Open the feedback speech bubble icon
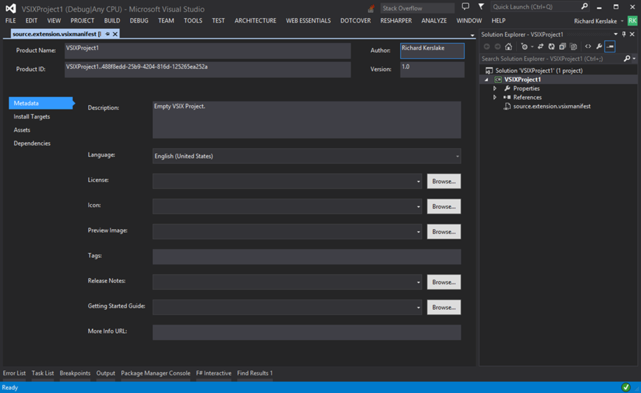This screenshot has width=641, height=393. tap(465, 7)
